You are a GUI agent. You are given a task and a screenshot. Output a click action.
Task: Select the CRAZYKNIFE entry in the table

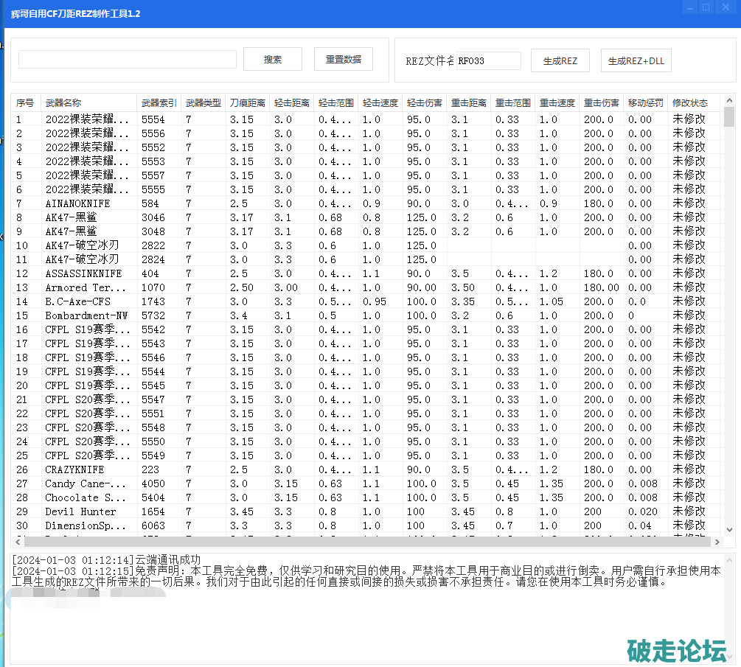74,469
